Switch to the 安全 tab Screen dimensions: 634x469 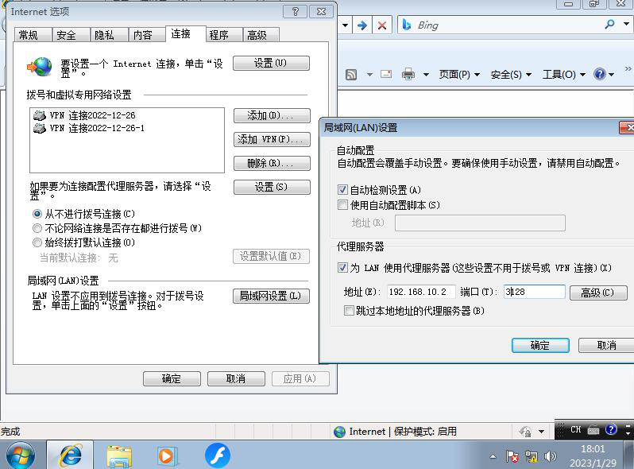click(x=71, y=35)
